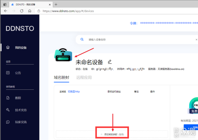Click the search magnifier icon
The image size is (198, 140).
pos(82,40)
